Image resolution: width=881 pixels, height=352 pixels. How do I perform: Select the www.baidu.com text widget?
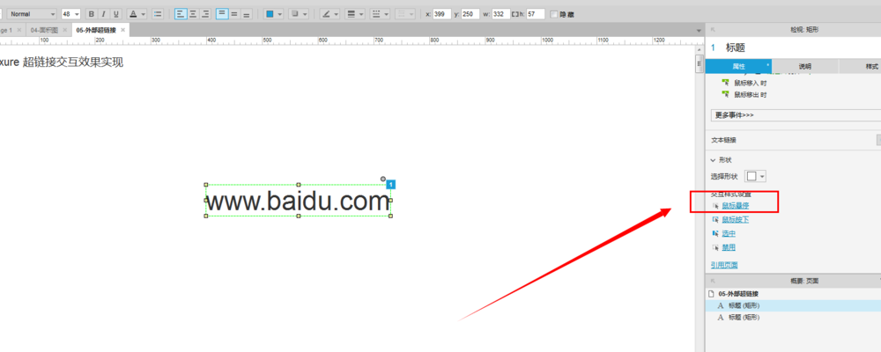[x=299, y=201]
